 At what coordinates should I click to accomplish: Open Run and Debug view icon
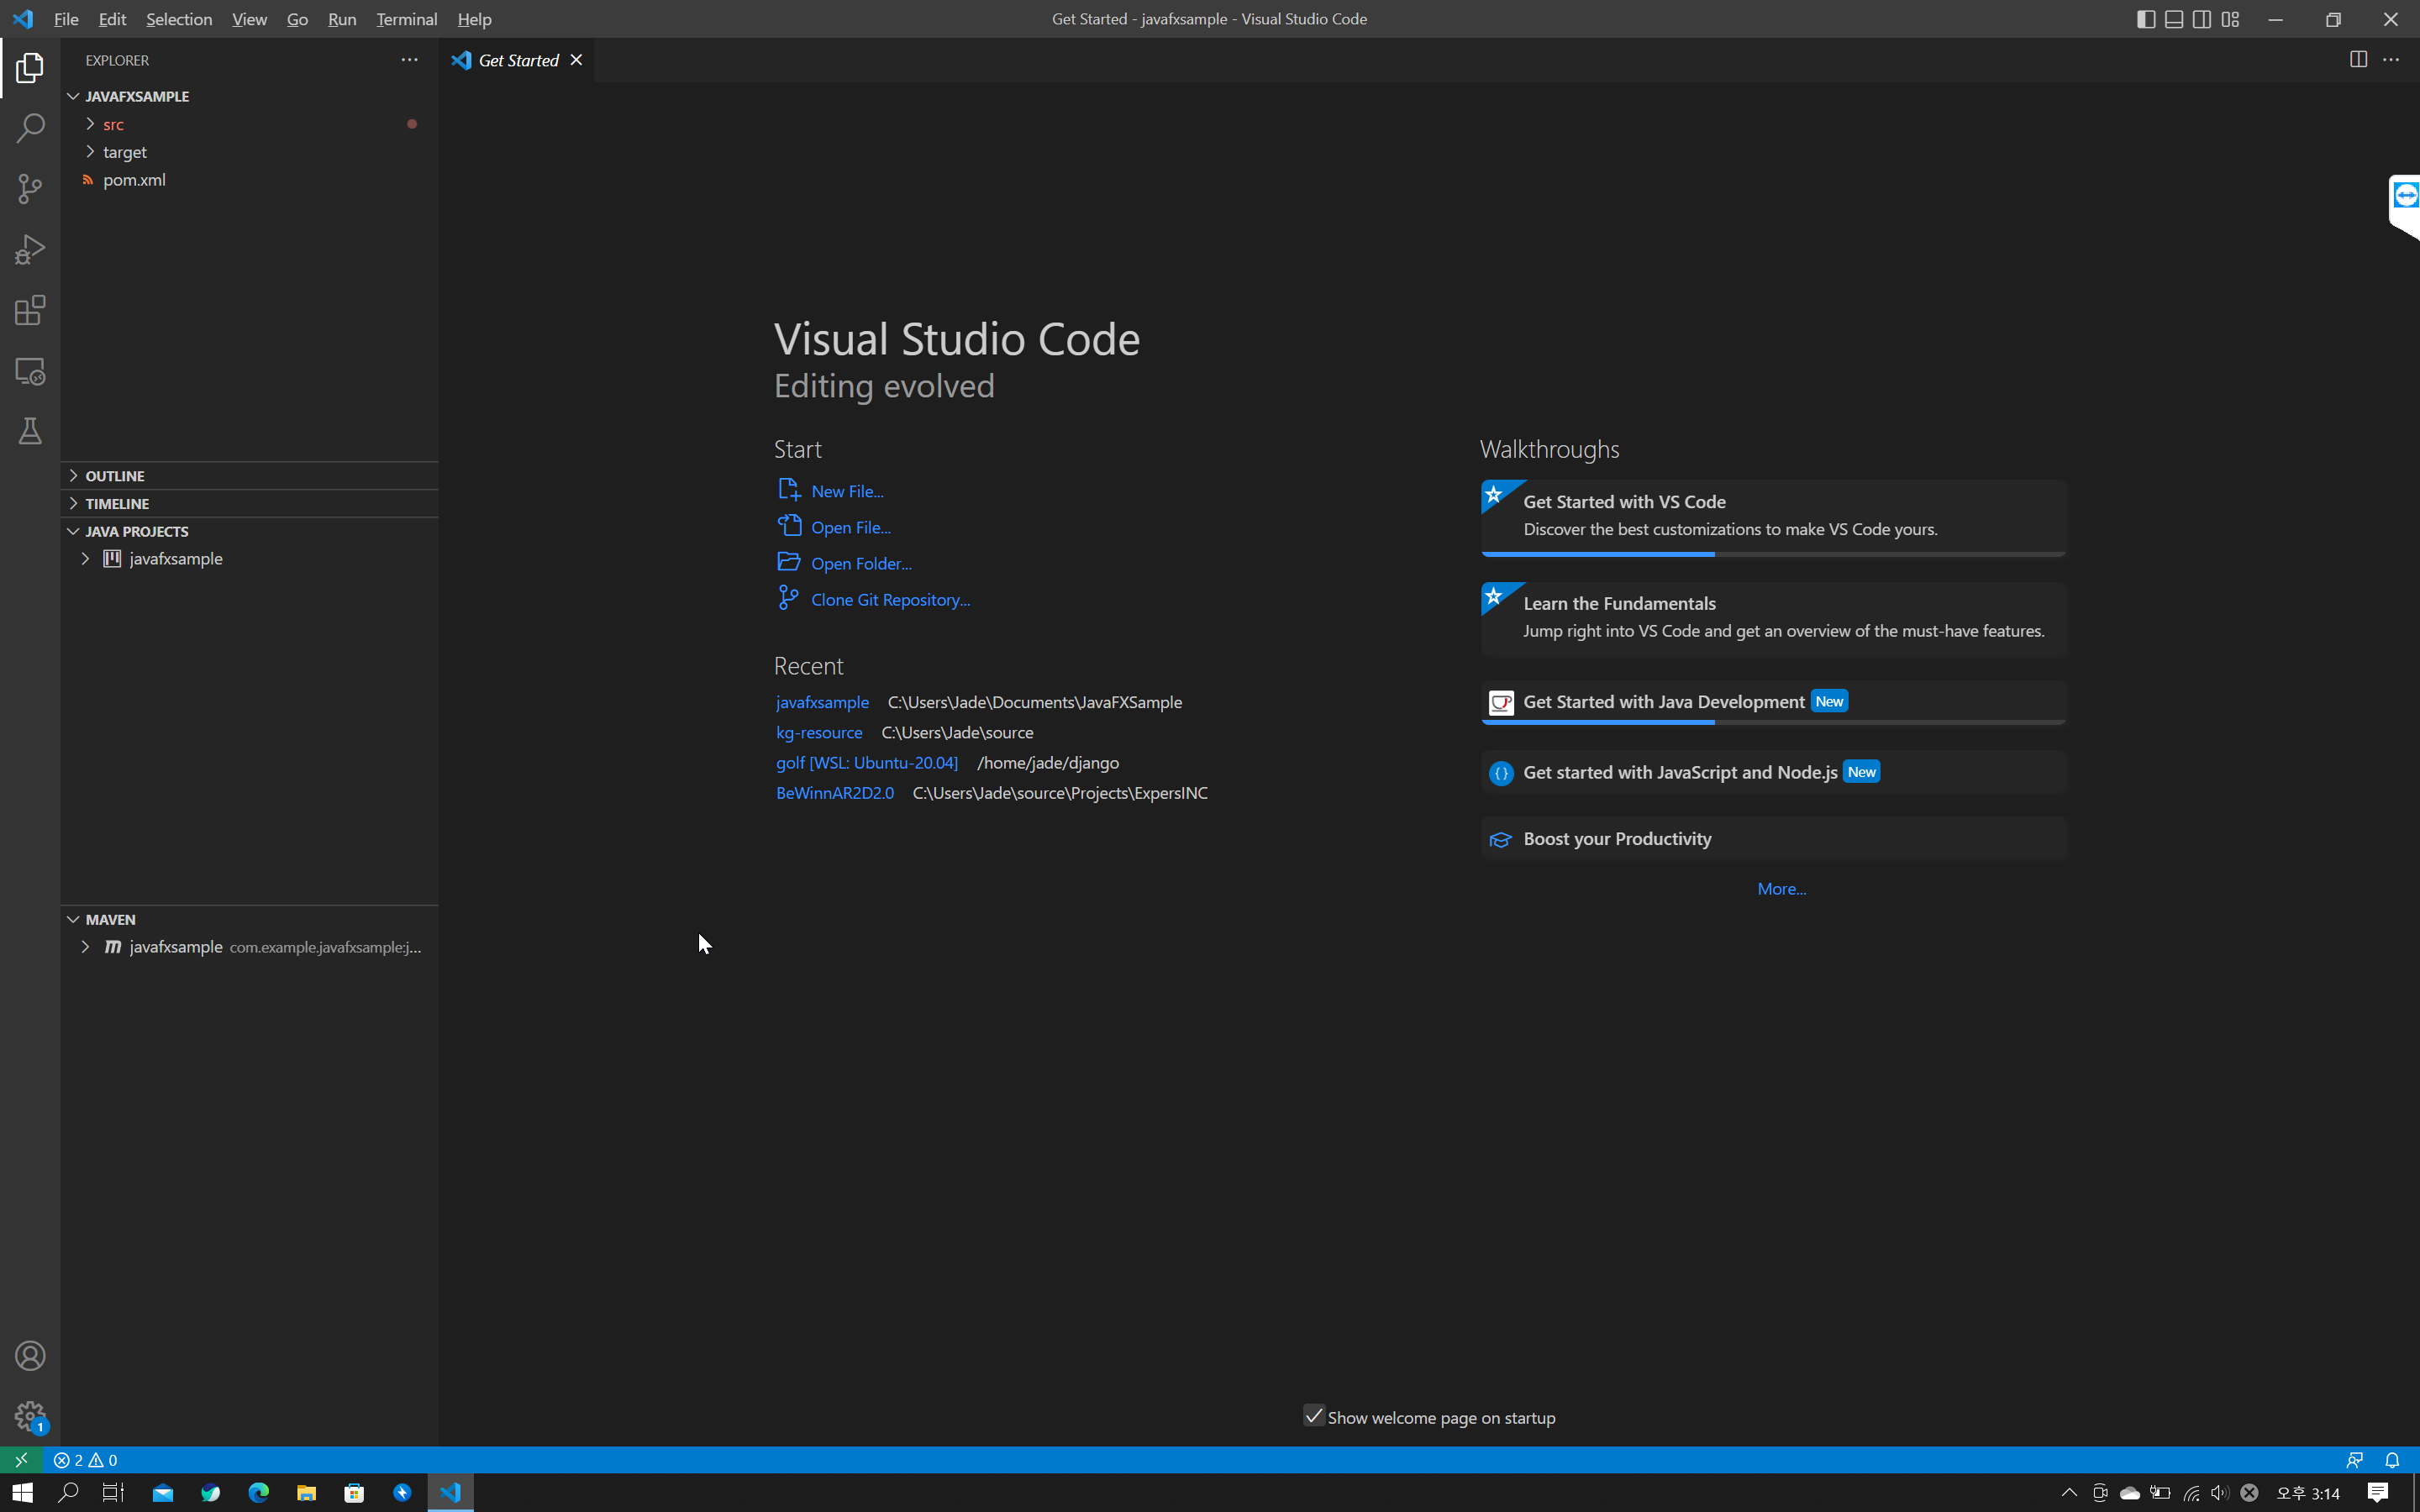pos(30,249)
